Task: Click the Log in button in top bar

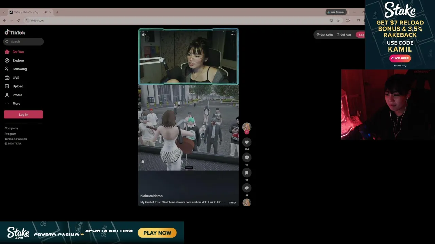Action: [360, 35]
